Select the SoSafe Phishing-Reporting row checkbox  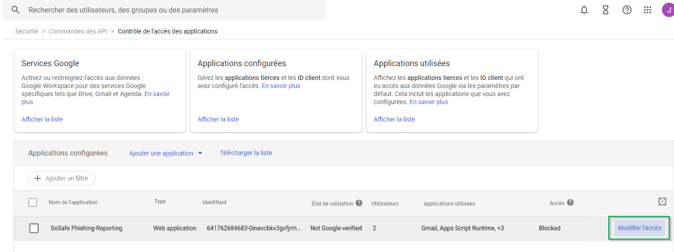point(34,228)
